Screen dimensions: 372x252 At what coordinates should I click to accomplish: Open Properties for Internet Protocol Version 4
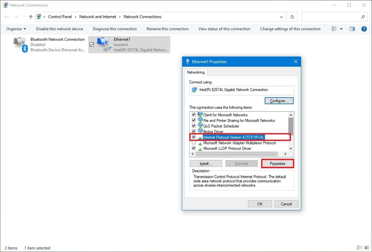277,163
